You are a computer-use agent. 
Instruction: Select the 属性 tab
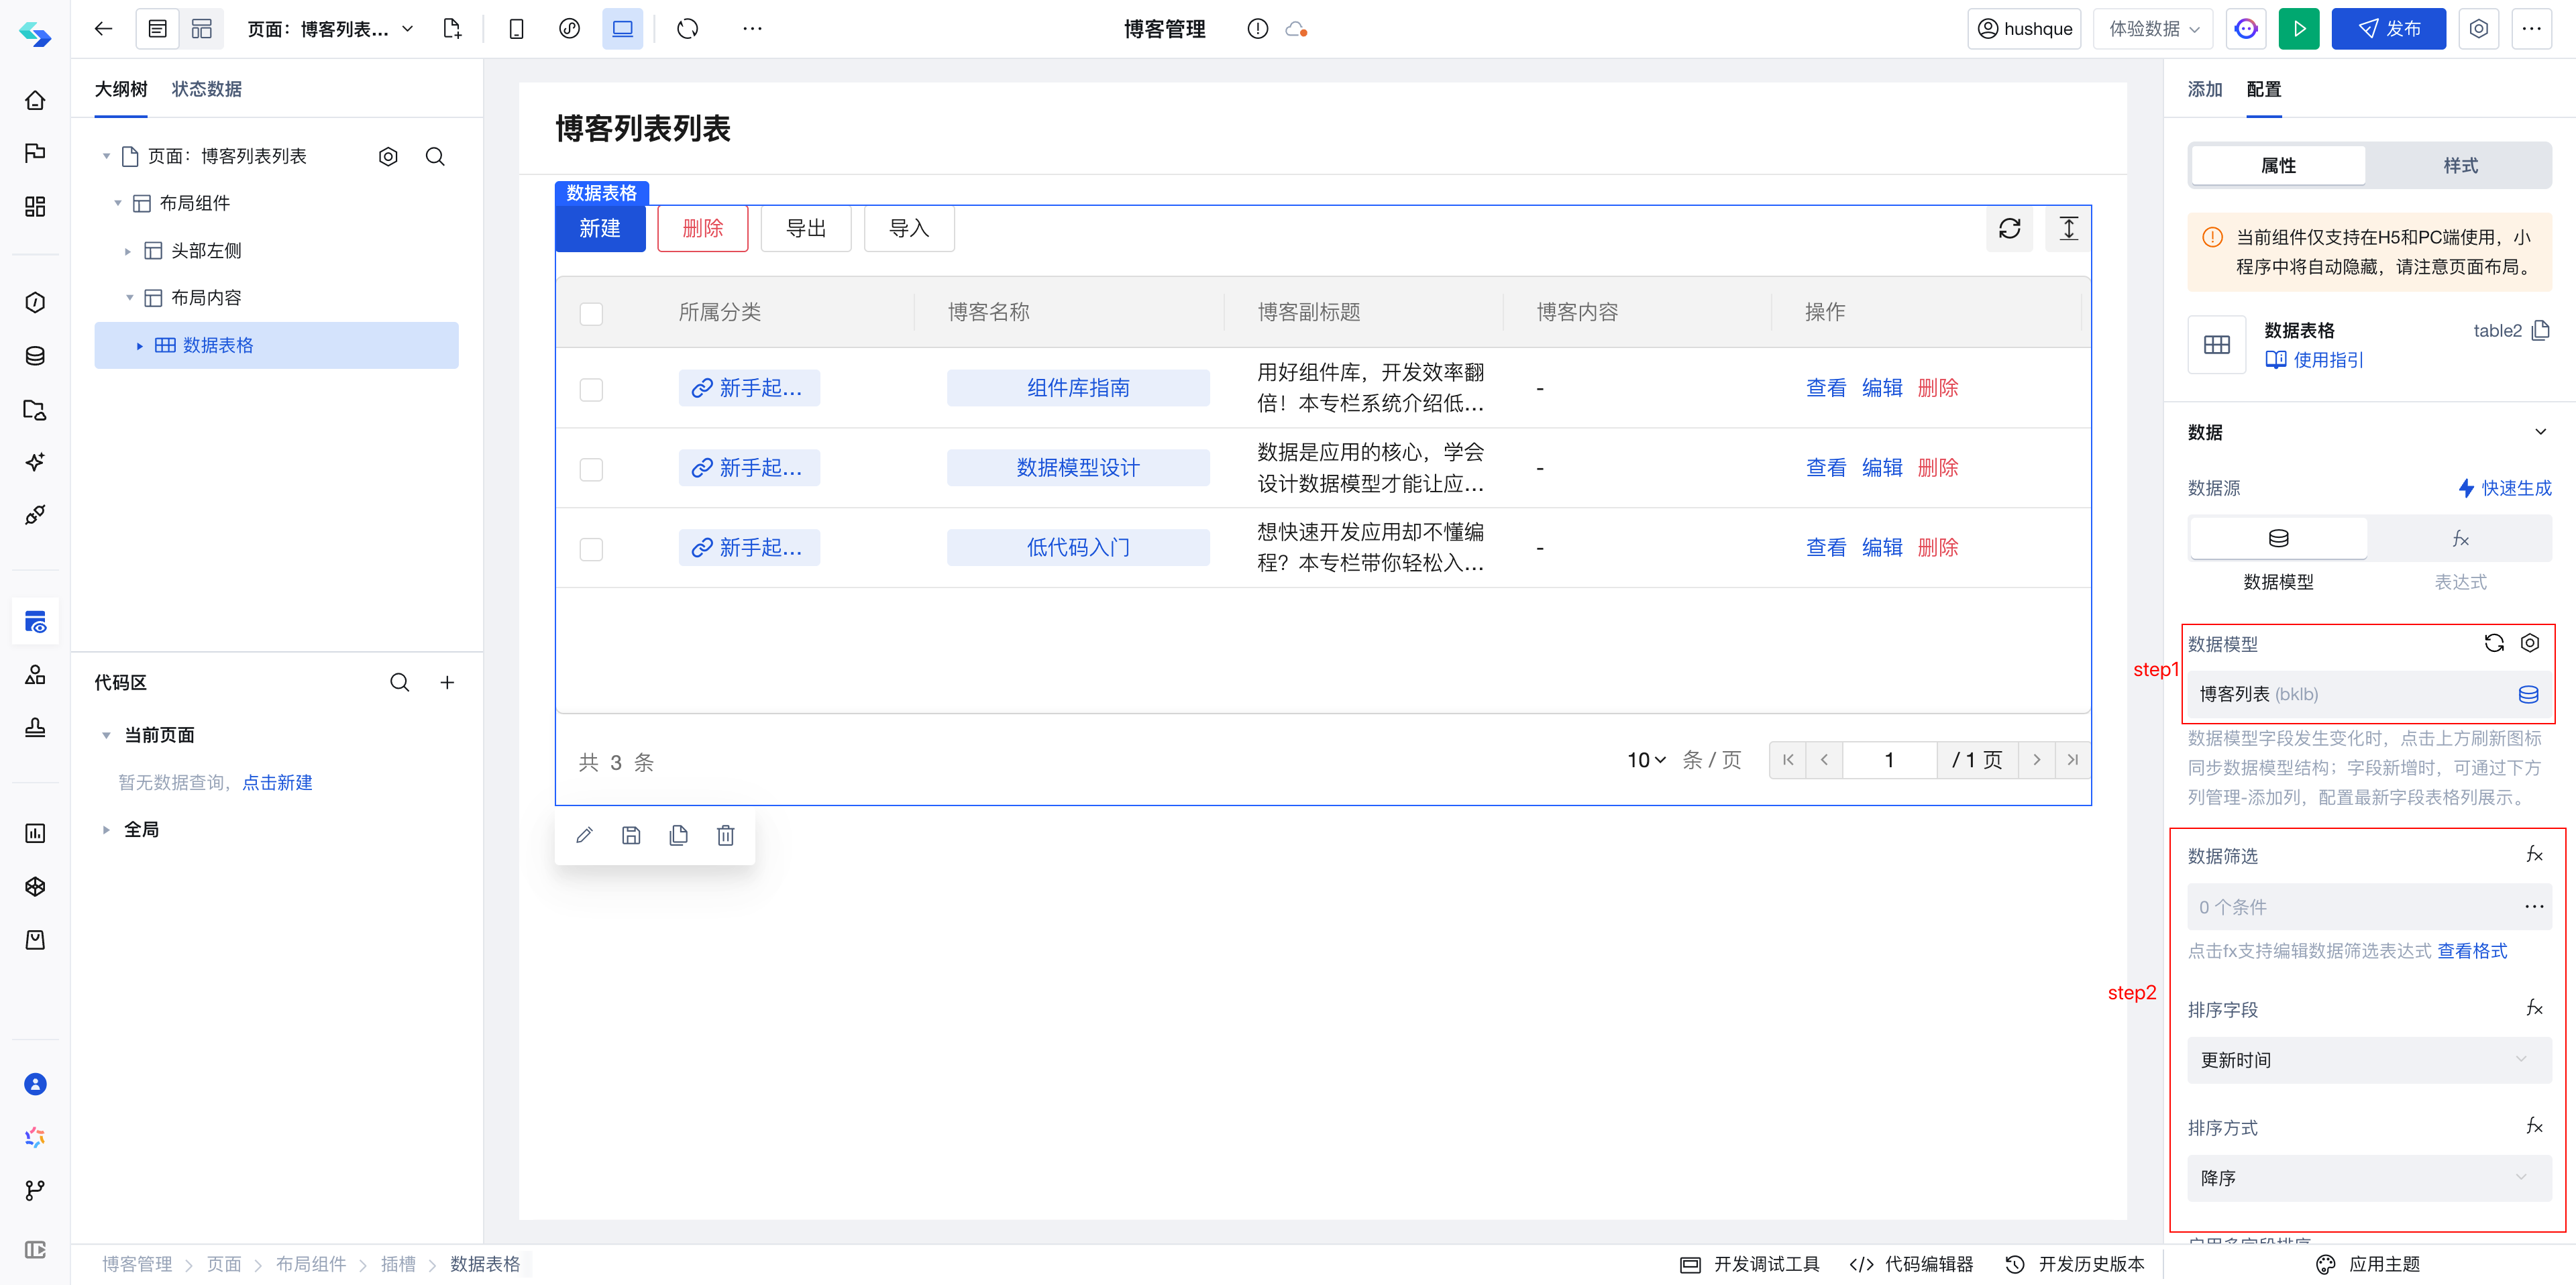pos(2278,165)
